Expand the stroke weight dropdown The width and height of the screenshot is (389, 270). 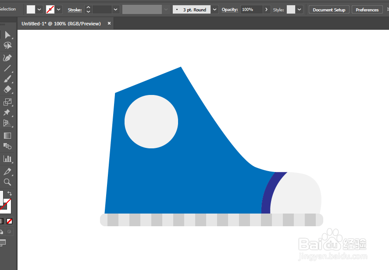tap(116, 10)
